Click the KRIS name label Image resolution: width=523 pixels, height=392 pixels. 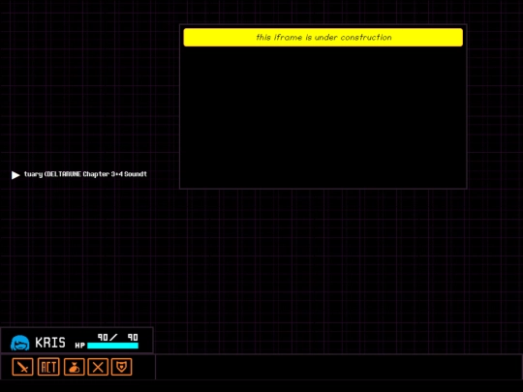[50, 343]
